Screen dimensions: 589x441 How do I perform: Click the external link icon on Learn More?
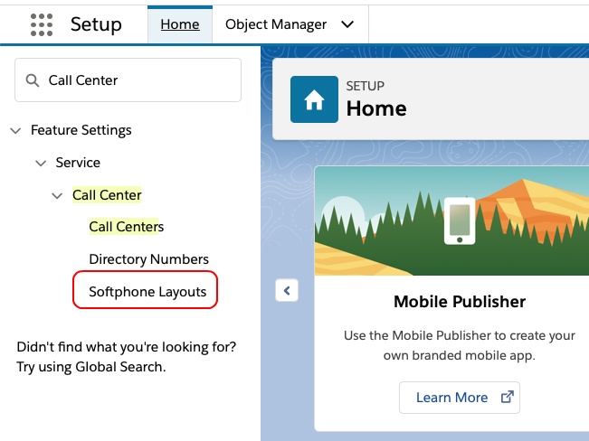tap(507, 398)
